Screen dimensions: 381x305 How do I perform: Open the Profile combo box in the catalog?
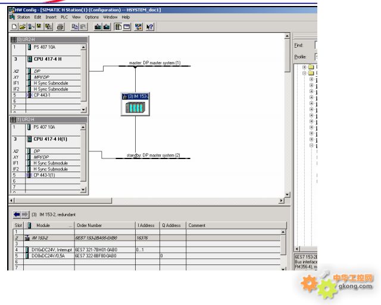(x=316, y=57)
